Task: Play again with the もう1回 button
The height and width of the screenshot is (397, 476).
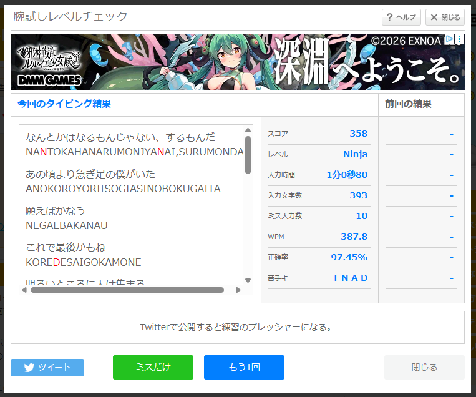Action: (x=244, y=367)
